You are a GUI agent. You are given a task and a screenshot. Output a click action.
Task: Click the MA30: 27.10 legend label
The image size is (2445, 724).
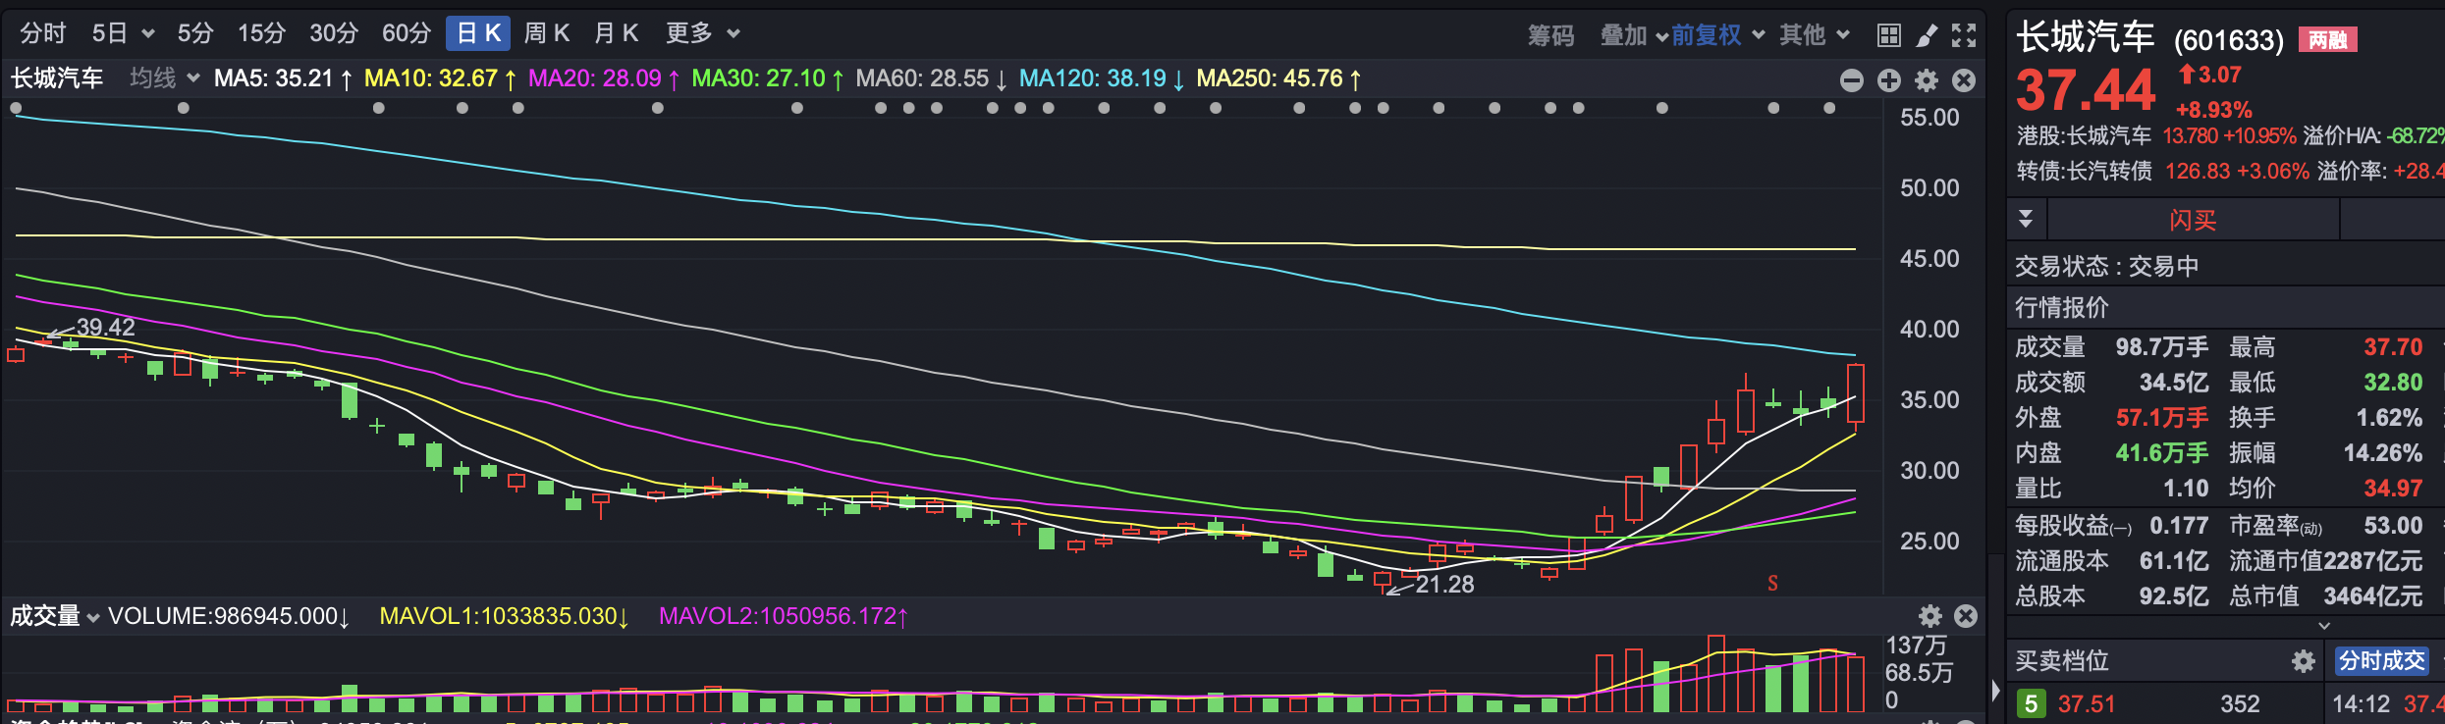pos(768,78)
